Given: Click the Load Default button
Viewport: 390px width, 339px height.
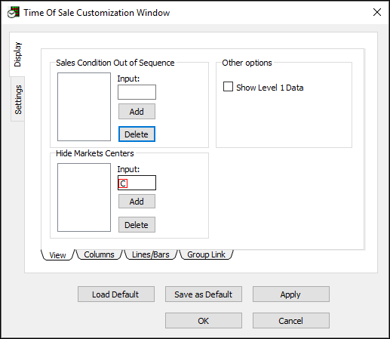Looking at the screenshot, I should (116, 294).
